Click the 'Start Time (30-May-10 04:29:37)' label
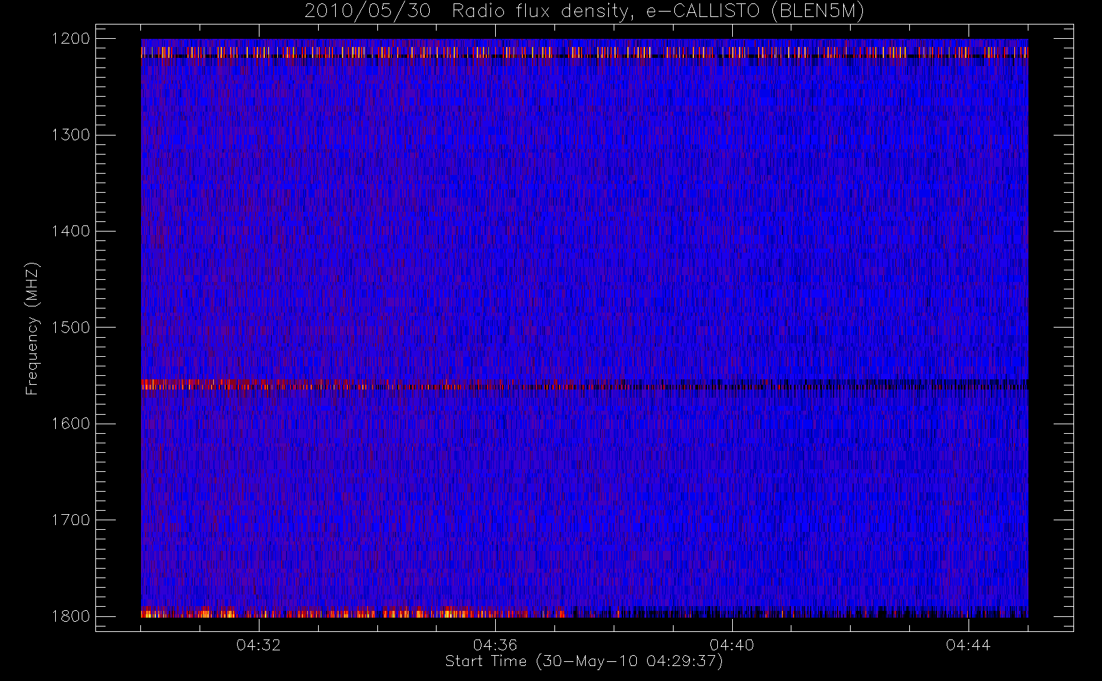Viewport: 1102px width, 681px height. [x=584, y=661]
